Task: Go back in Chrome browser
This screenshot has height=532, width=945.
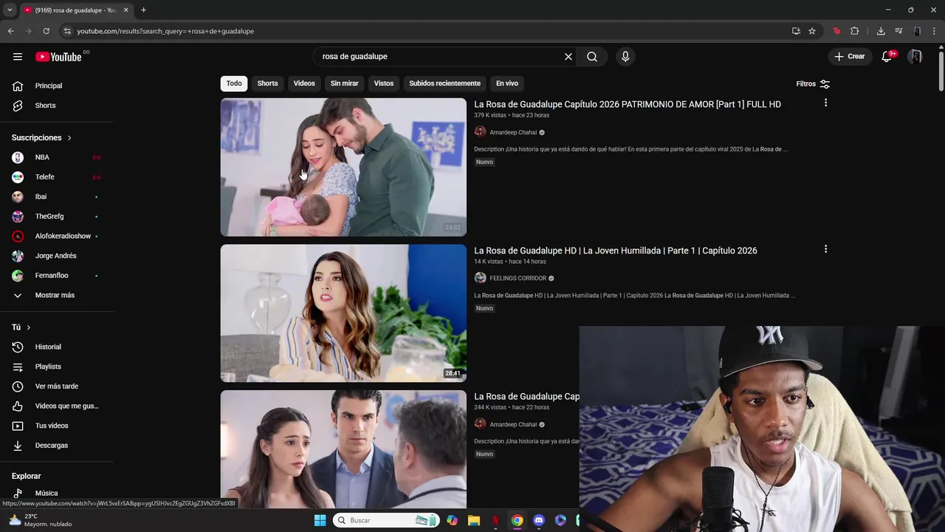Action: coord(10,31)
